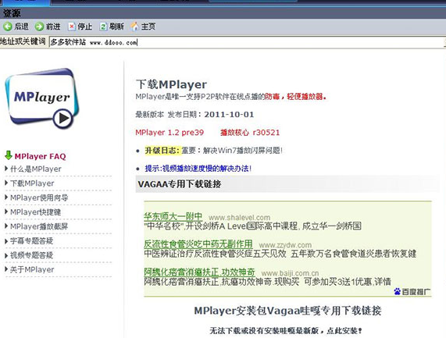This screenshot has width=446, height=338.
Task: Click the green Back (后退) arrow icon
Action: (x=8, y=27)
